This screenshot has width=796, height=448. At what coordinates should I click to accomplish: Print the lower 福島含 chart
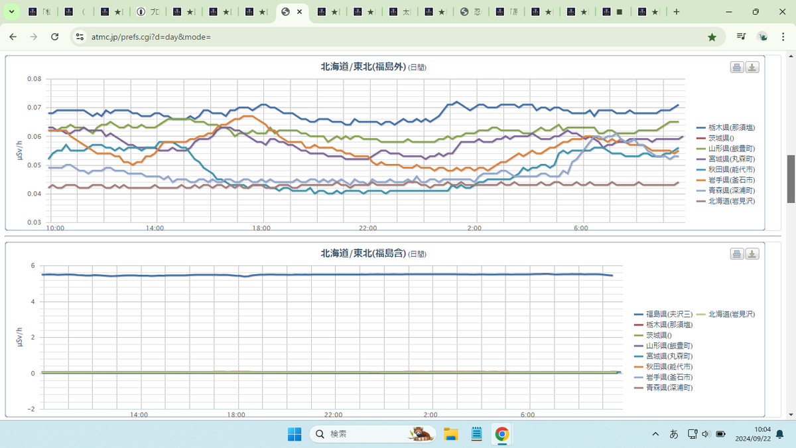pos(737,254)
